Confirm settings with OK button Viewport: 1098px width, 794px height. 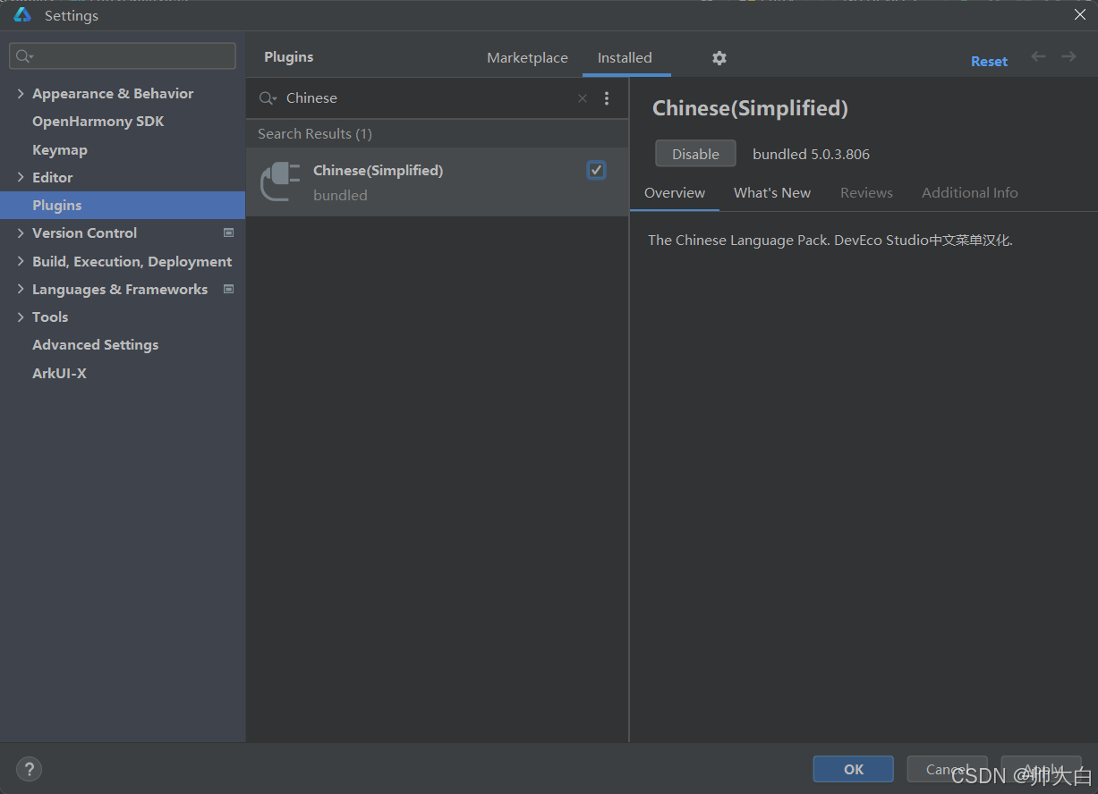pyautogui.click(x=853, y=769)
